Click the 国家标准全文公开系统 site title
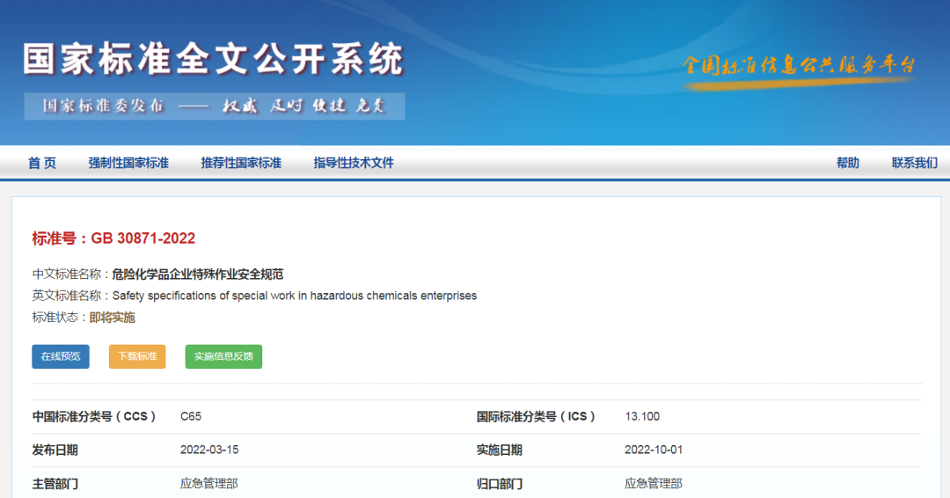 [x=213, y=59]
